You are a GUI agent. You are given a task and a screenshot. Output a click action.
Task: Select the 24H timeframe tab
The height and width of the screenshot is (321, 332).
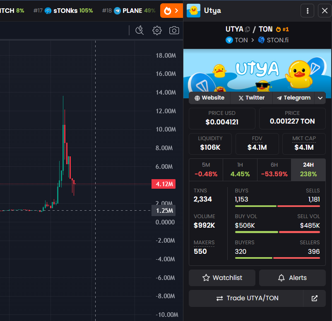[x=308, y=170]
